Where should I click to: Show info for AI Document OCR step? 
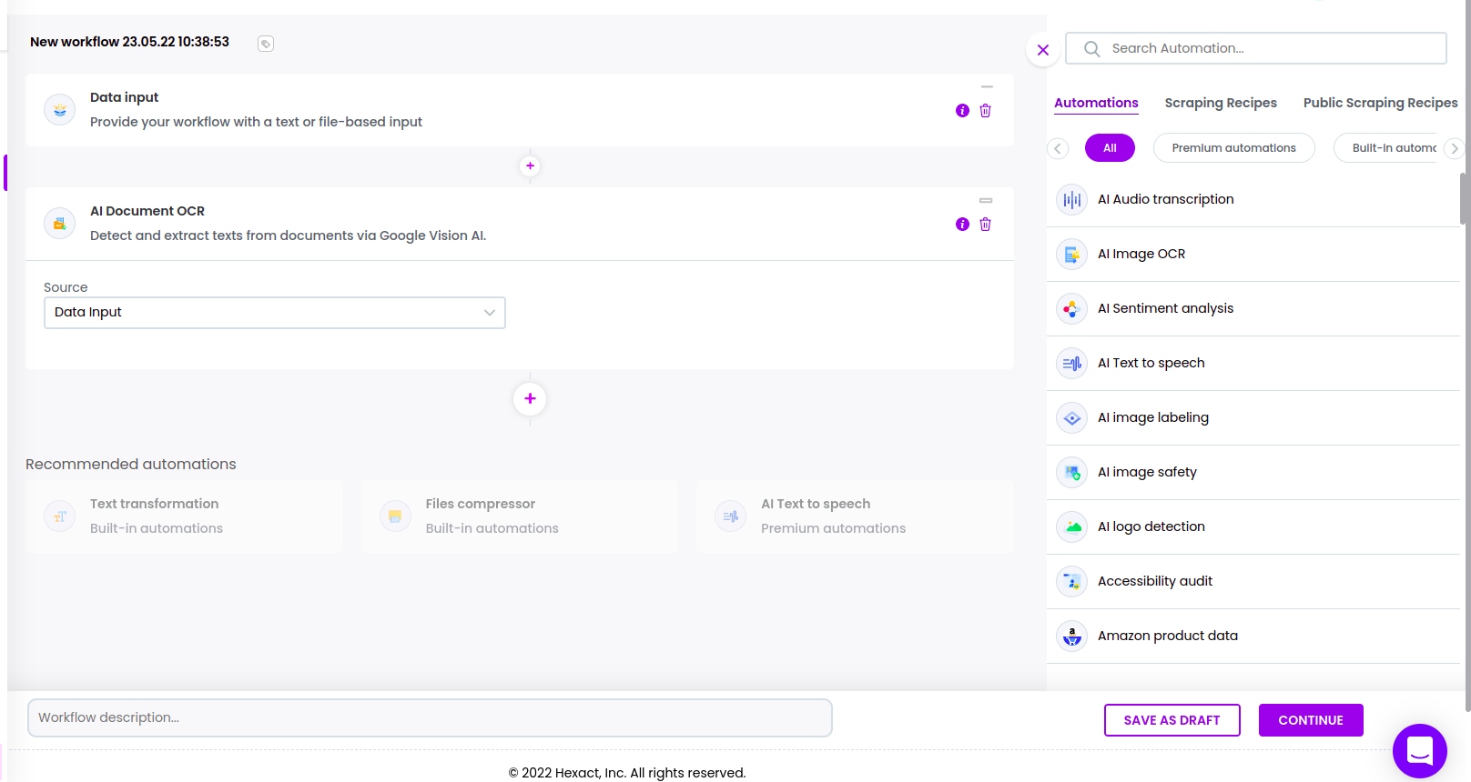click(x=962, y=225)
